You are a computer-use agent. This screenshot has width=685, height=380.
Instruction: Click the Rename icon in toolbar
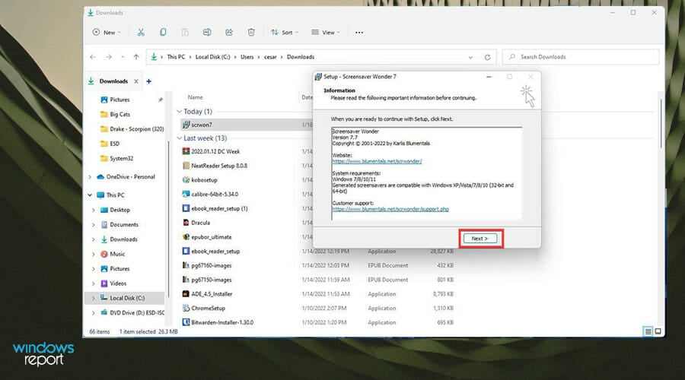206,33
